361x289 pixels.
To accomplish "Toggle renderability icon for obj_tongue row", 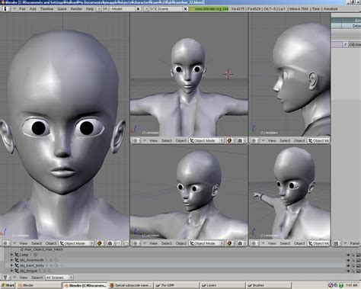I will coord(358,271).
